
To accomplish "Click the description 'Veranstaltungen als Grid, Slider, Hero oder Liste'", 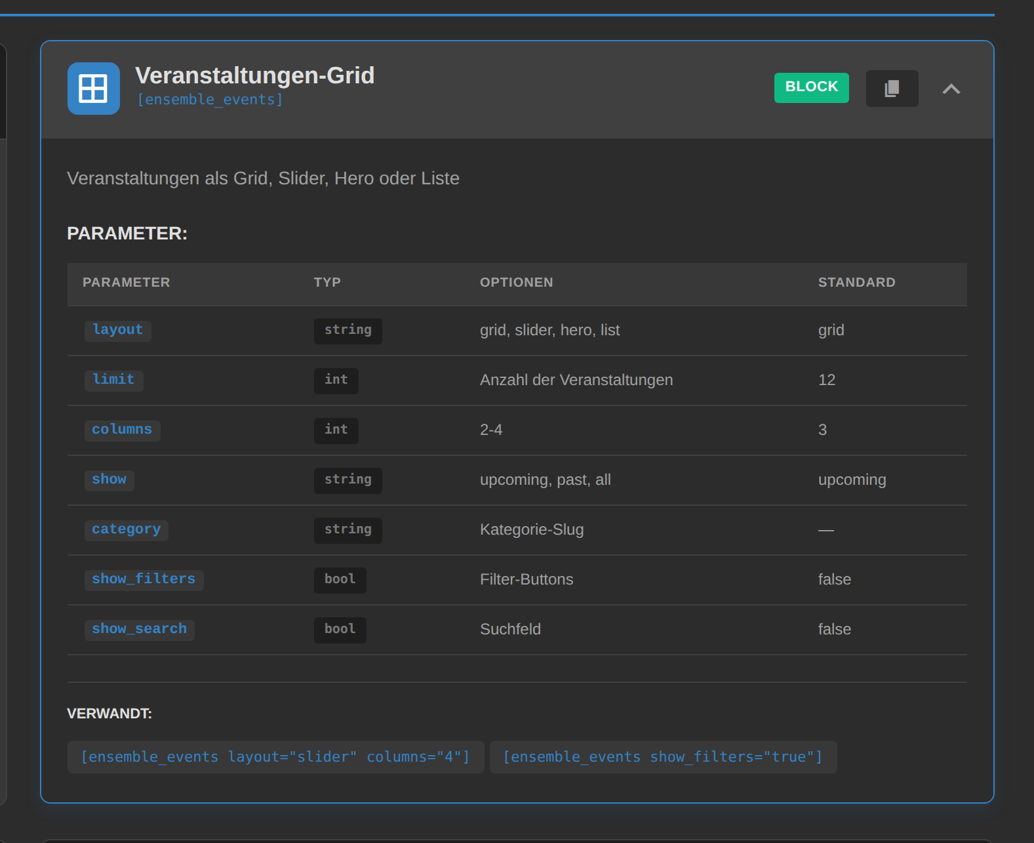I will click(x=263, y=178).
